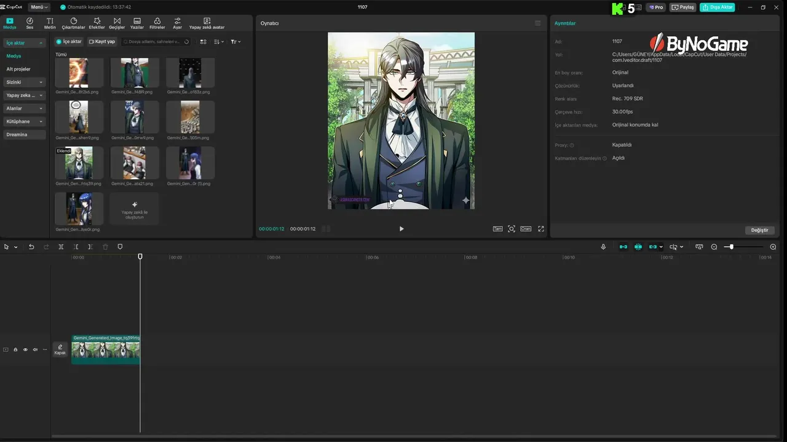Click the timeline zoom slider handle

[731, 247]
